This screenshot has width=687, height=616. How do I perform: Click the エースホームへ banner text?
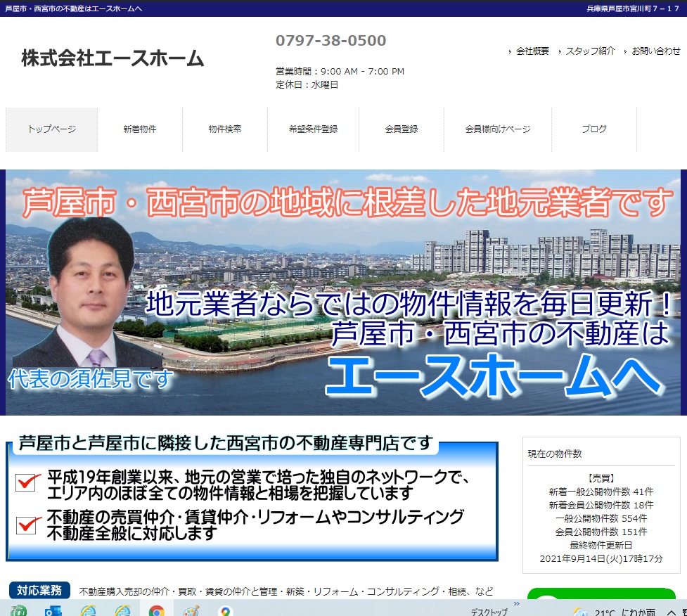click(494, 376)
